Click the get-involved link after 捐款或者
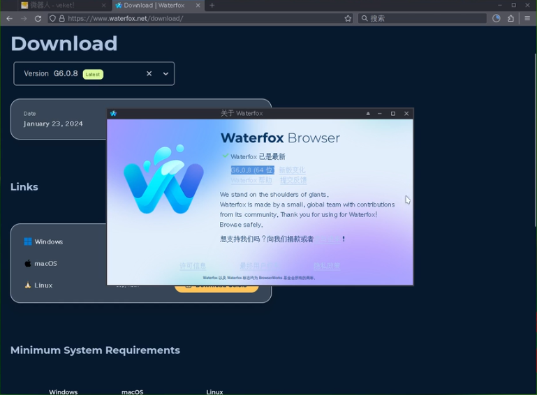Image resolution: width=537 pixels, height=395 pixels. coord(328,239)
